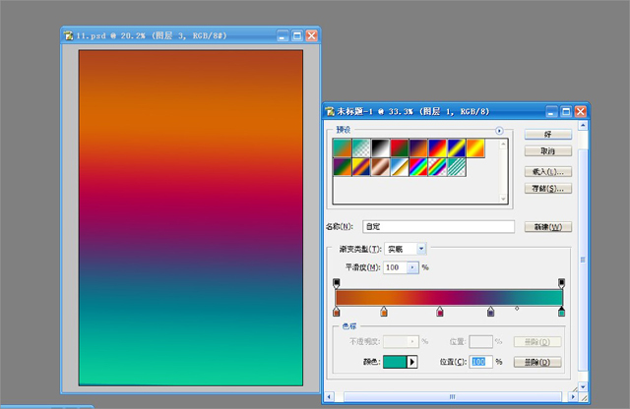Expand the smoothness 100 percent slider arrow

coord(412,267)
